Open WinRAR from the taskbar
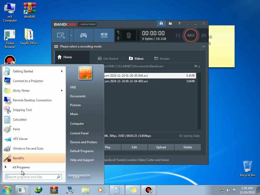This screenshot has width=260, height=195. pos(54,190)
